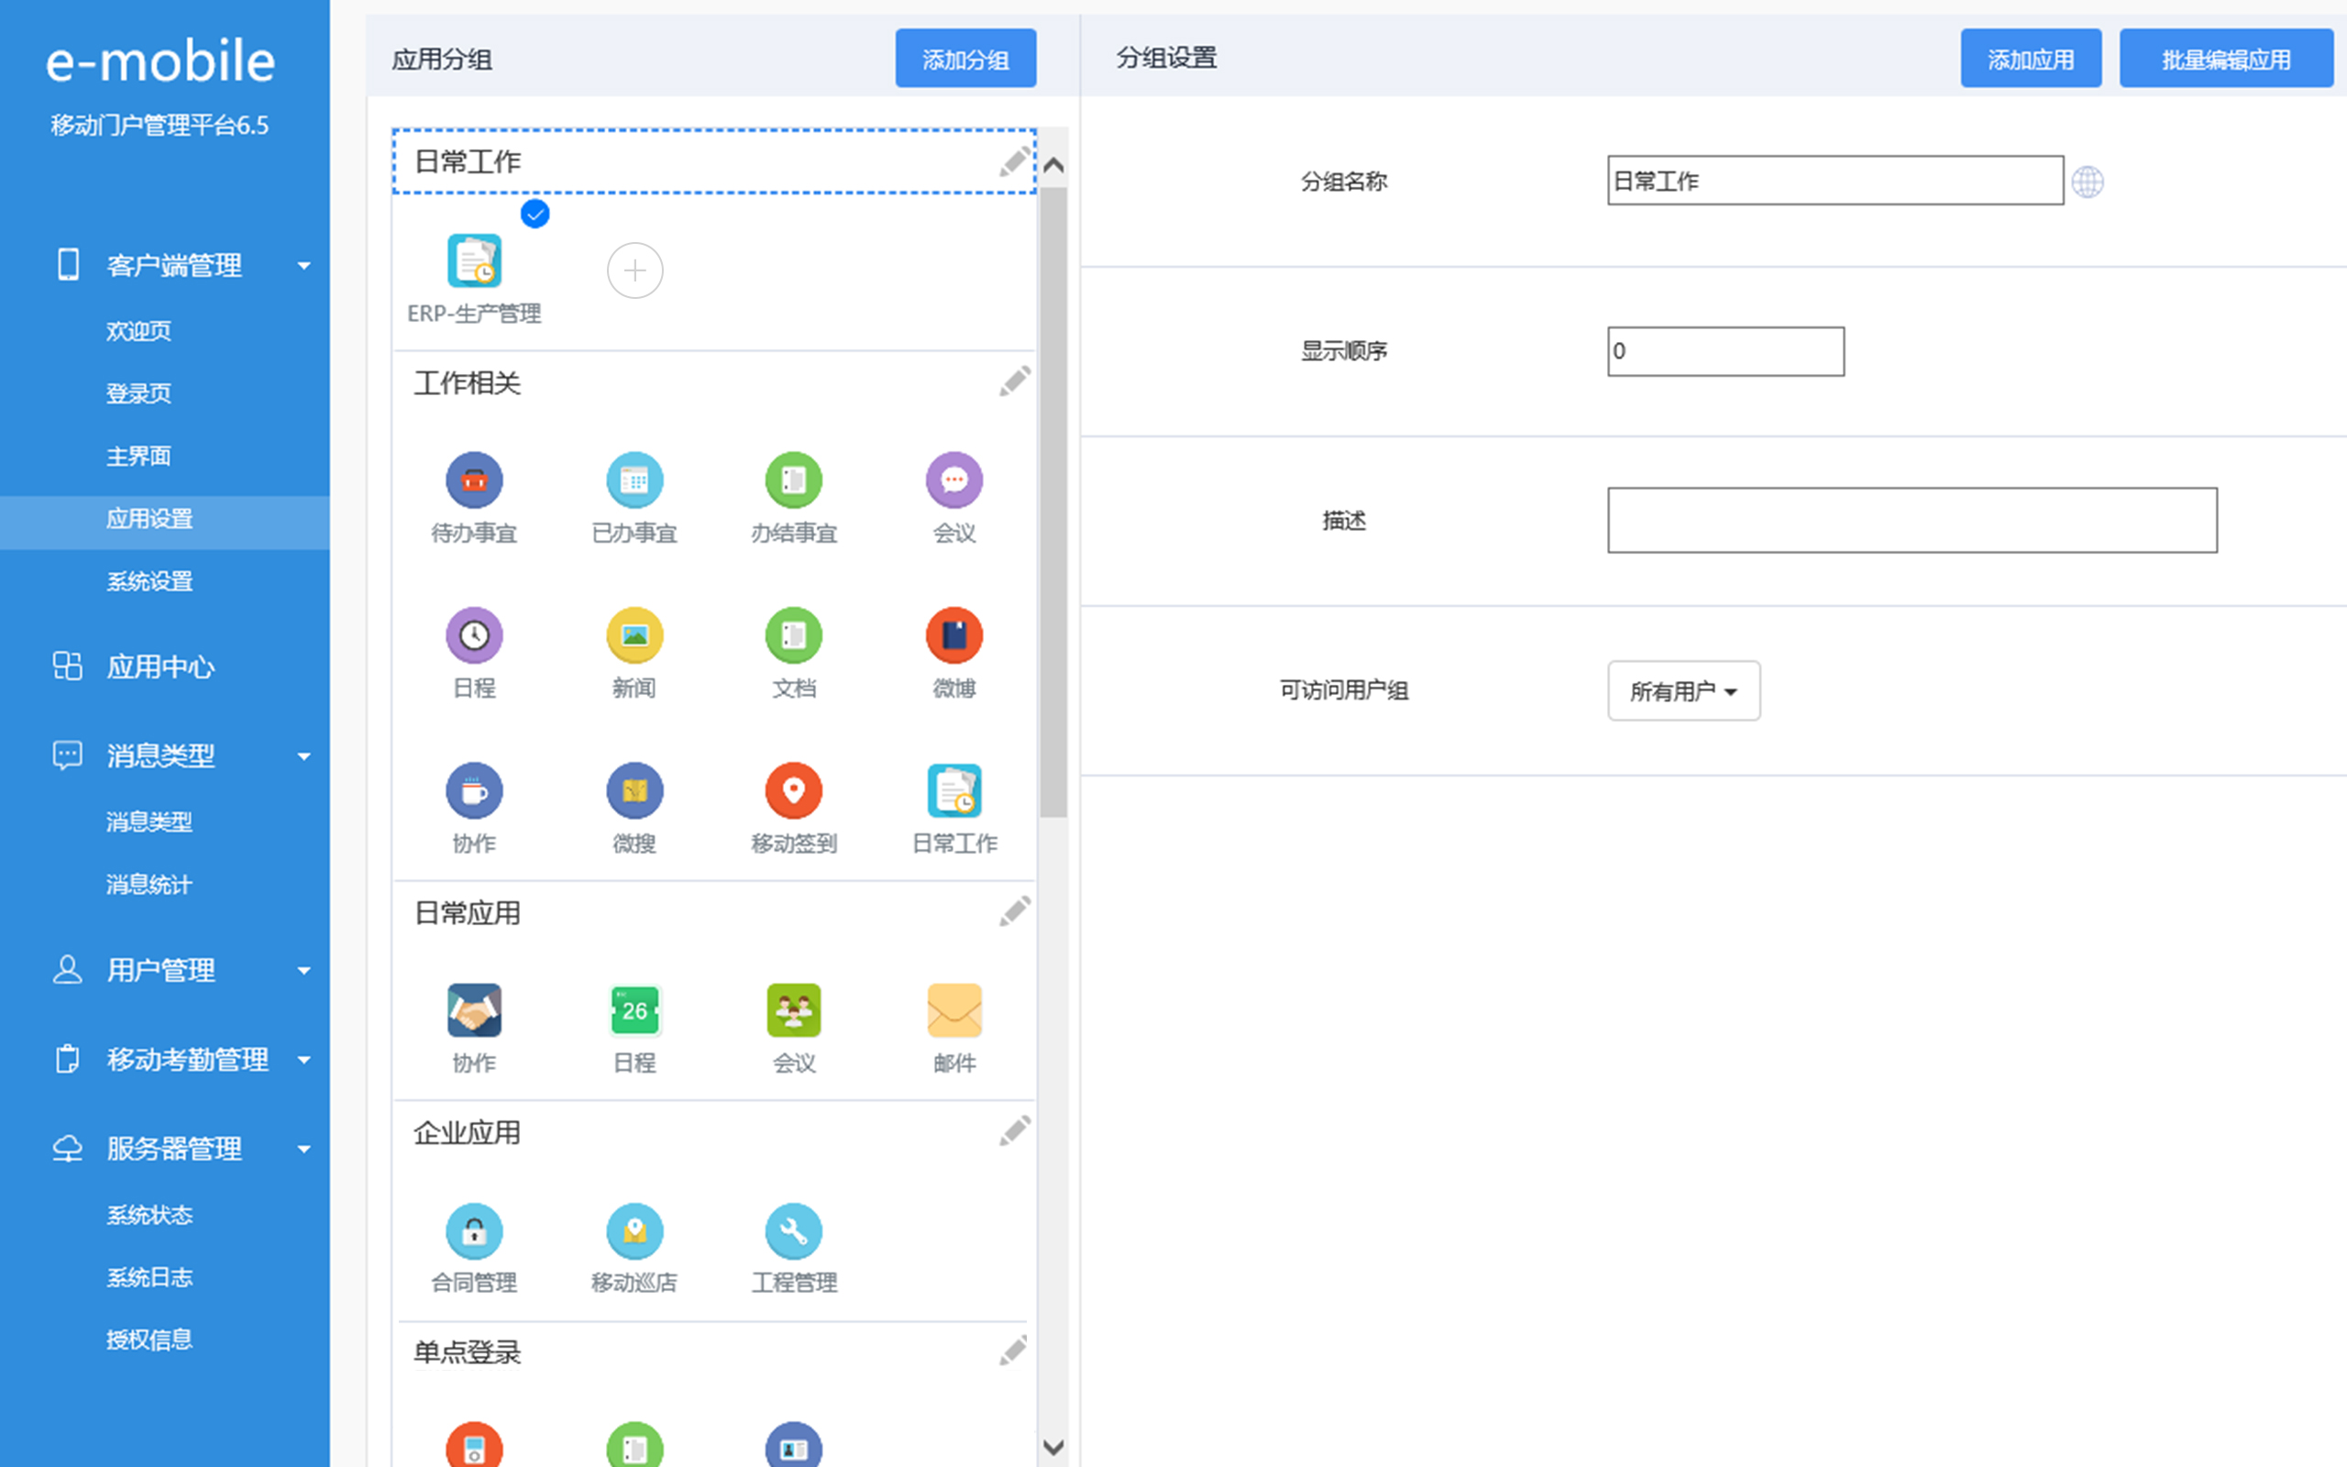Select the calendar 26 日程 app icon
Screen dimensions: 2347x1467
635,1010
